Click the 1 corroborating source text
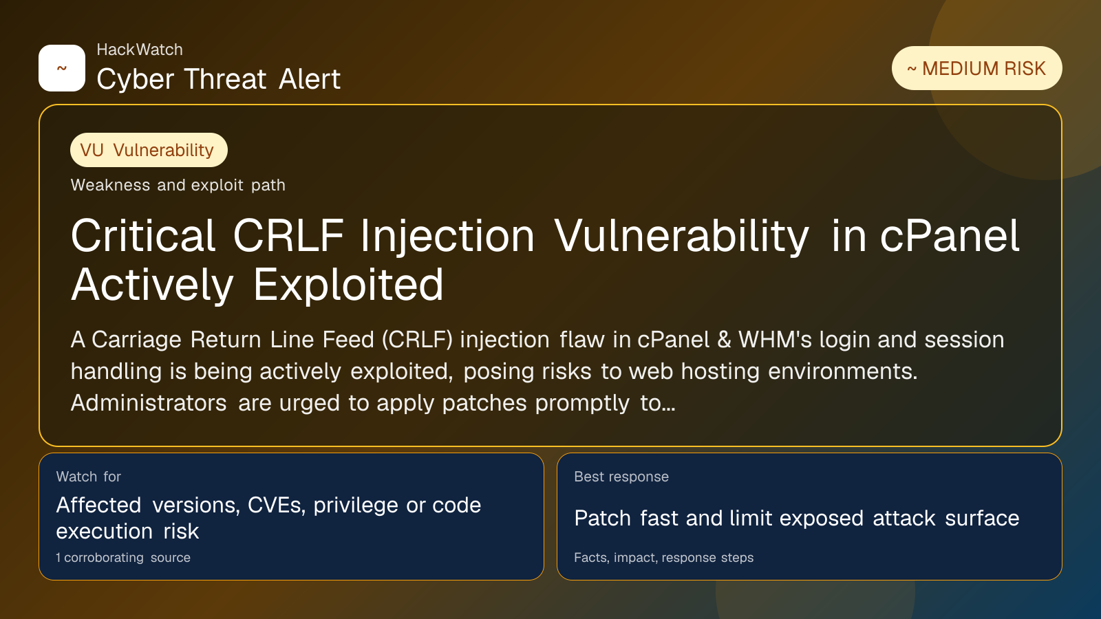 coord(123,558)
